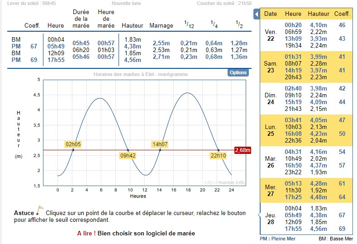Click the coefficient 69 in the main table
Image resolution: width=357 pixels, height=244 pixels.
click(33, 60)
